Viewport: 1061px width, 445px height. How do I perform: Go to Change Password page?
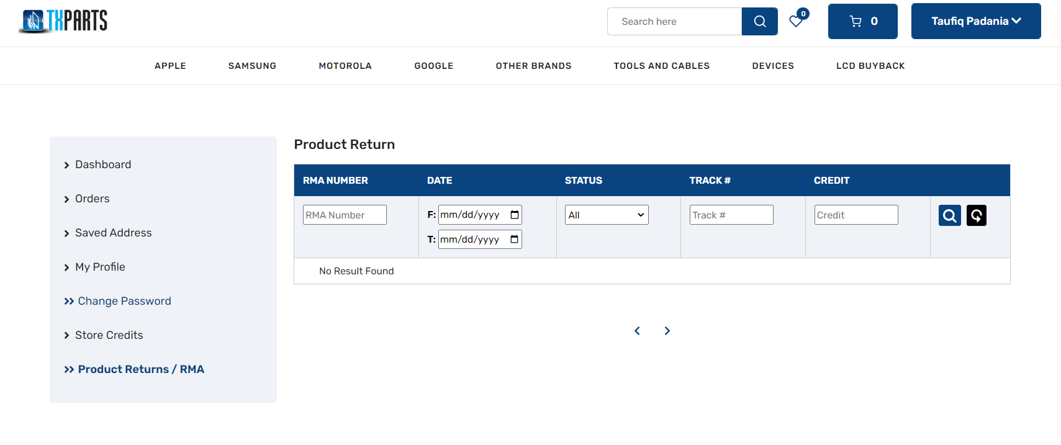124,301
